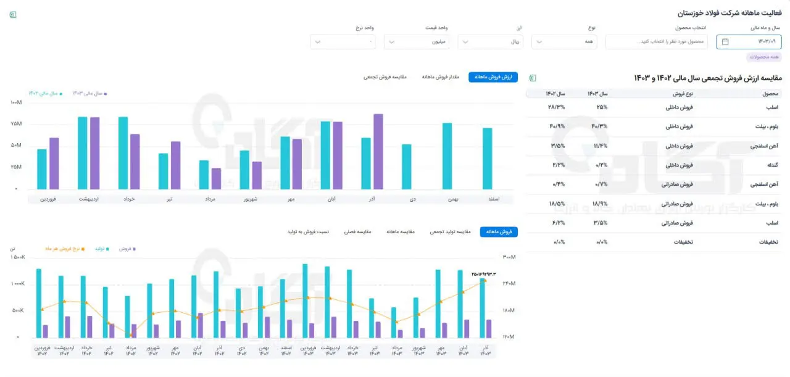
Task: Click the ۲۵% table cell
Action: (x=602, y=107)
